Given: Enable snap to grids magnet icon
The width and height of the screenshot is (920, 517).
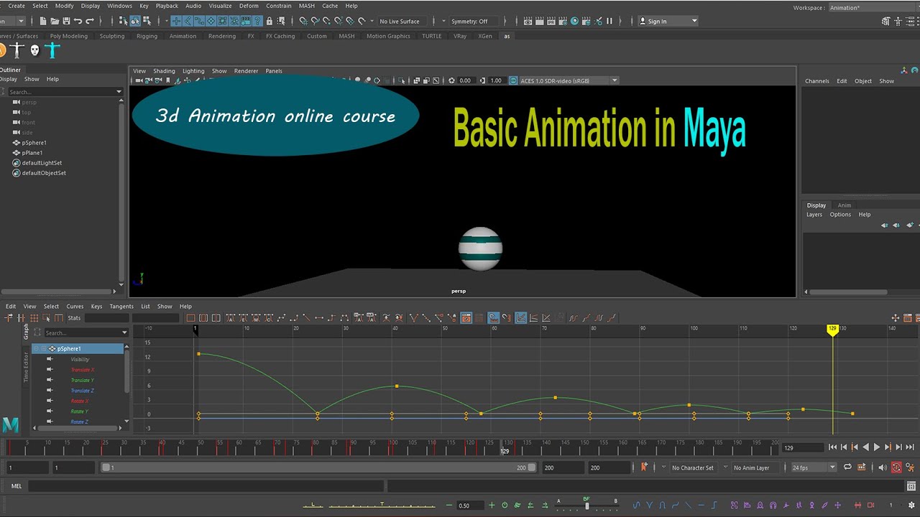Looking at the screenshot, I should [303, 22].
